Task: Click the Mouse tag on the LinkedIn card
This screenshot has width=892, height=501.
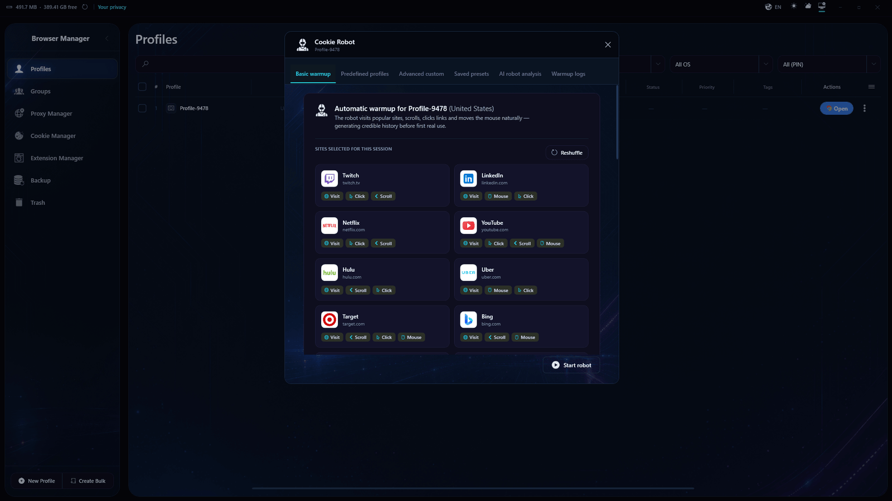Action: point(498,197)
